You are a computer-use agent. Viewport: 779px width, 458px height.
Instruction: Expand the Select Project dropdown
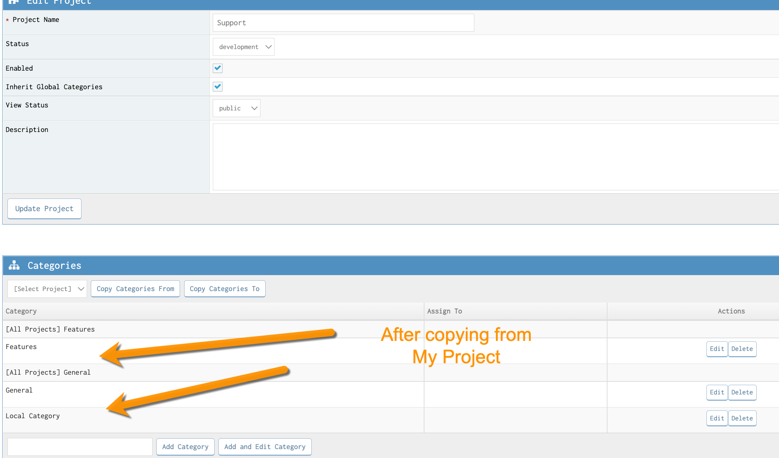pos(47,289)
